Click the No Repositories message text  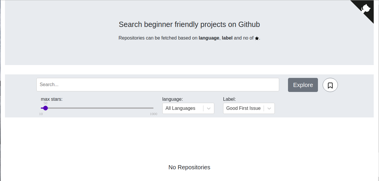189,167
